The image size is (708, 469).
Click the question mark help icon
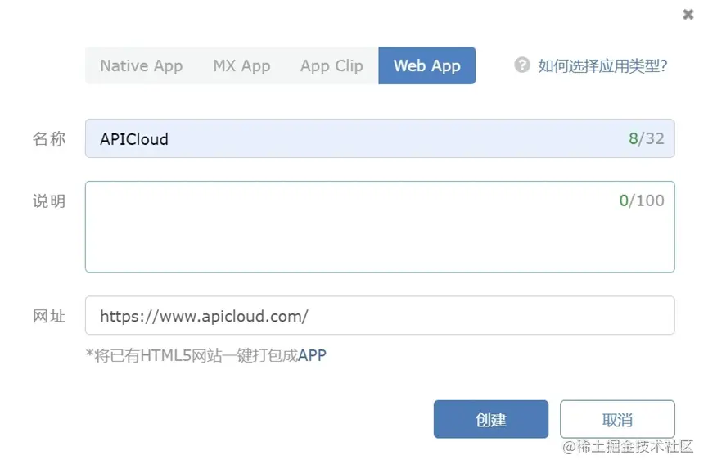coord(522,65)
